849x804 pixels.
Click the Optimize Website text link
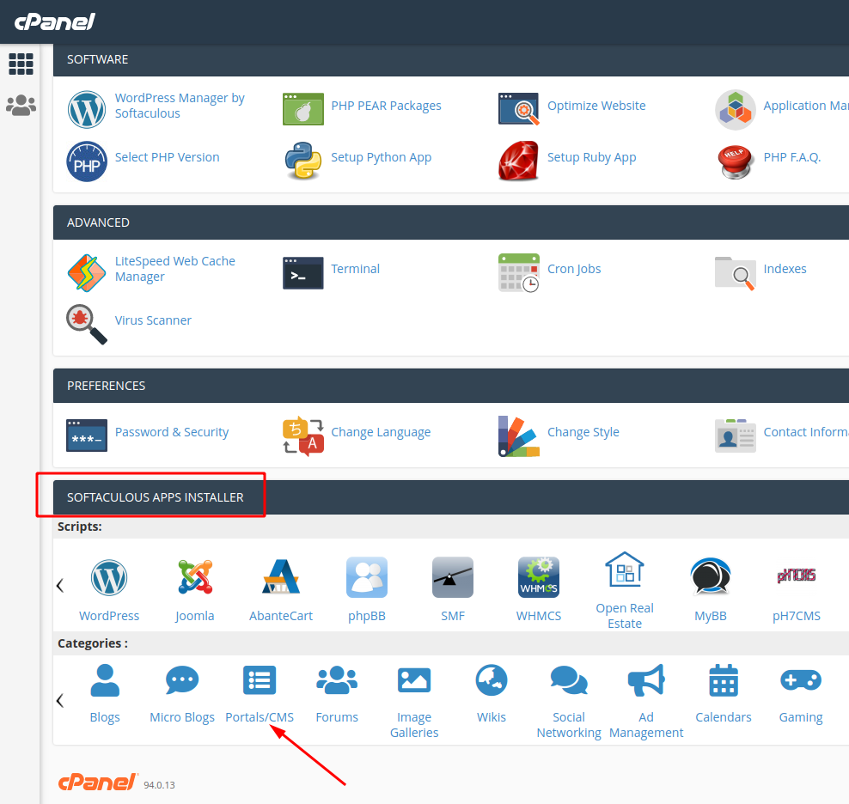(x=596, y=106)
